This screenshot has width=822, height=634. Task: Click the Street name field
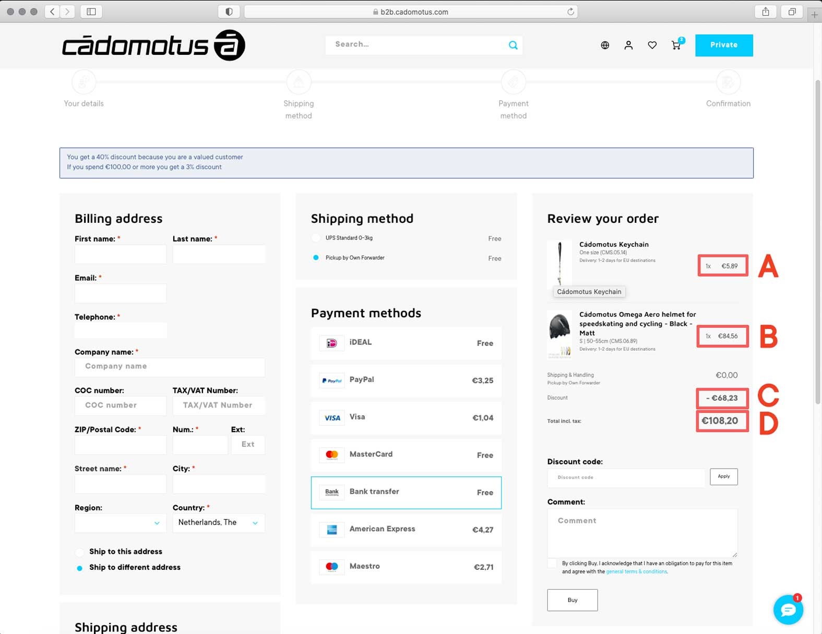point(121,484)
